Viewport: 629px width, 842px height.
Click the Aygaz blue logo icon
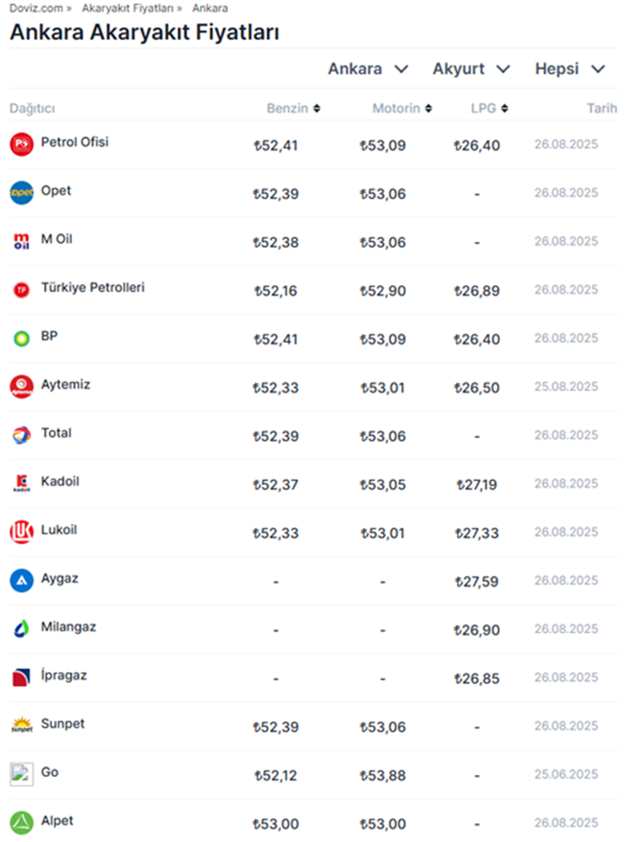(21, 580)
